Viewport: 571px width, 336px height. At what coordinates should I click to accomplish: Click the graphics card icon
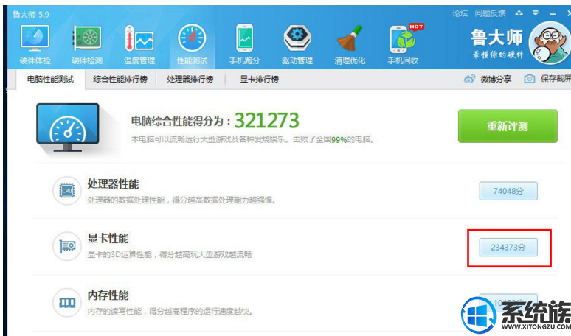coord(67,246)
